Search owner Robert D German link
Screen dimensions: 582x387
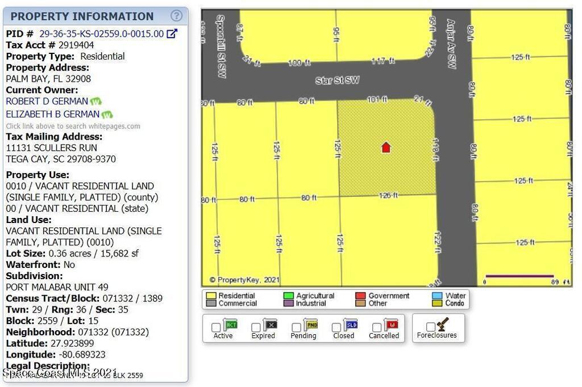(47, 102)
